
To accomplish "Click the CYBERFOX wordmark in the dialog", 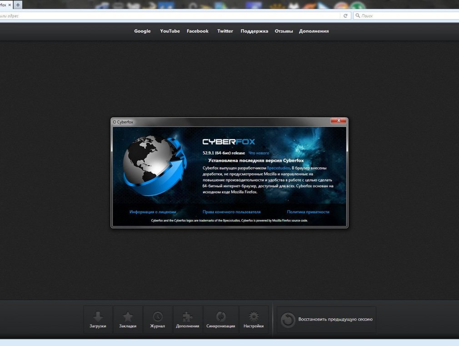I will (x=229, y=142).
